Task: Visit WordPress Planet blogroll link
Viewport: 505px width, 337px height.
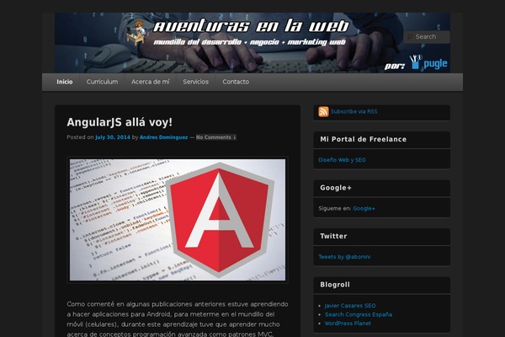Action: coord(348,324)
